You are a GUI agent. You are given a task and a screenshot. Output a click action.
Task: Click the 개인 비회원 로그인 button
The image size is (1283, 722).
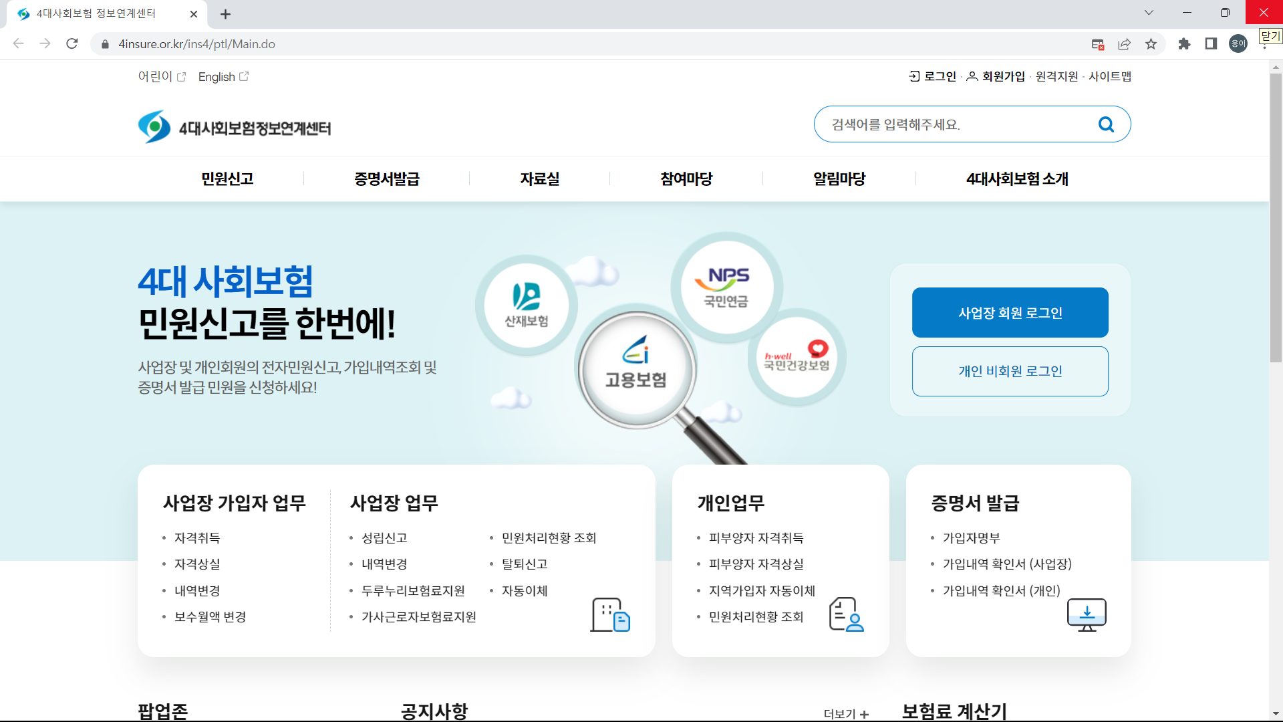coord(1010,372)
